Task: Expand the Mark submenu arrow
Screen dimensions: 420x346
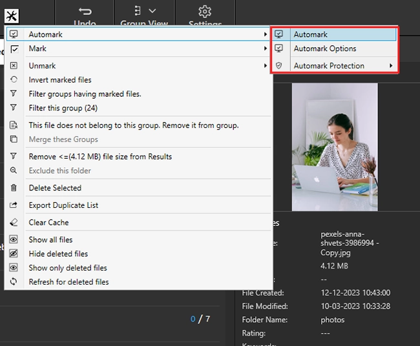Action: click(265, 48)
